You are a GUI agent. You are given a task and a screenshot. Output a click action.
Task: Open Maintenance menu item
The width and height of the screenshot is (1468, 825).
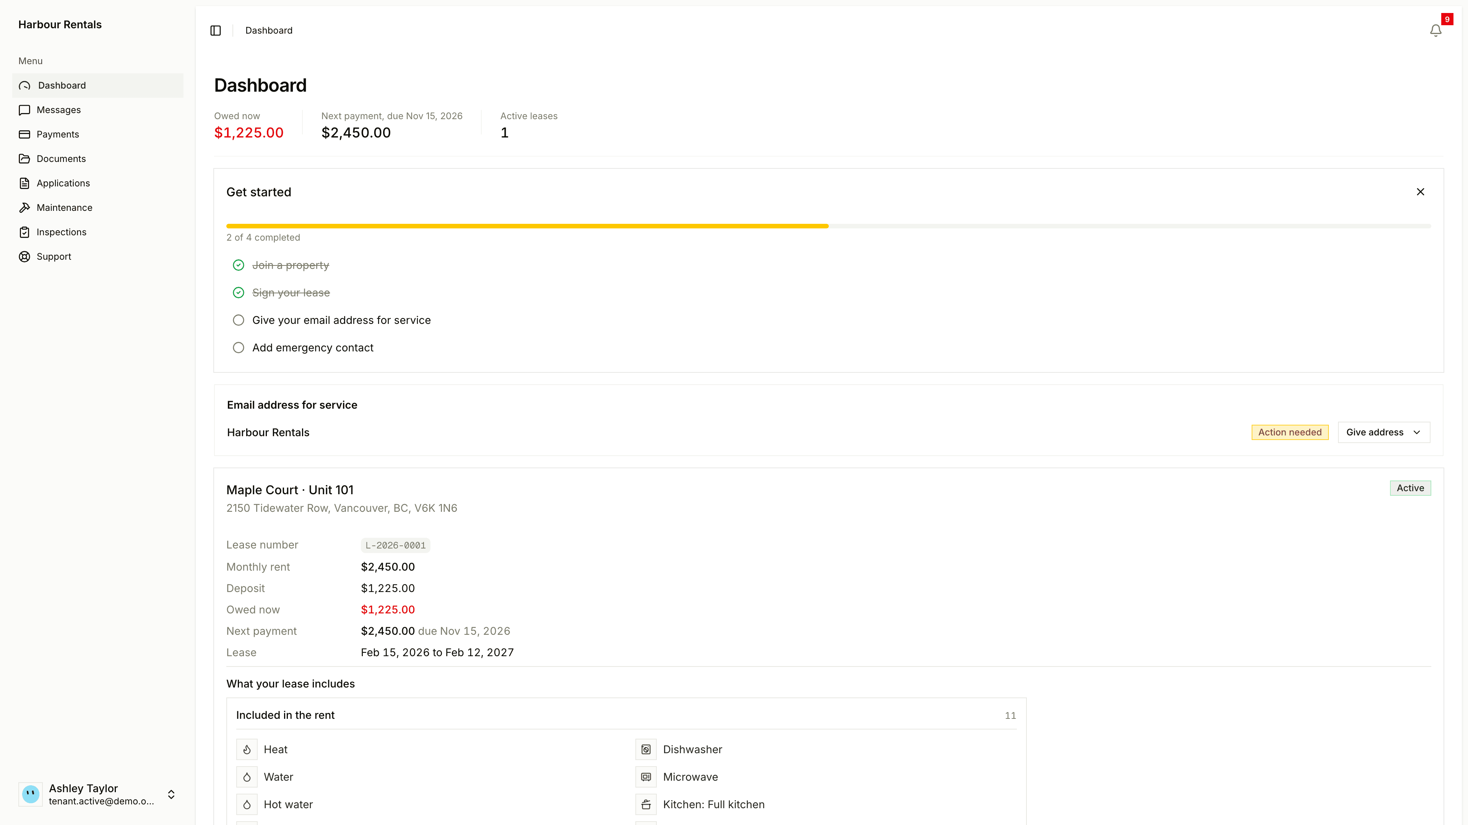[98, 208]
